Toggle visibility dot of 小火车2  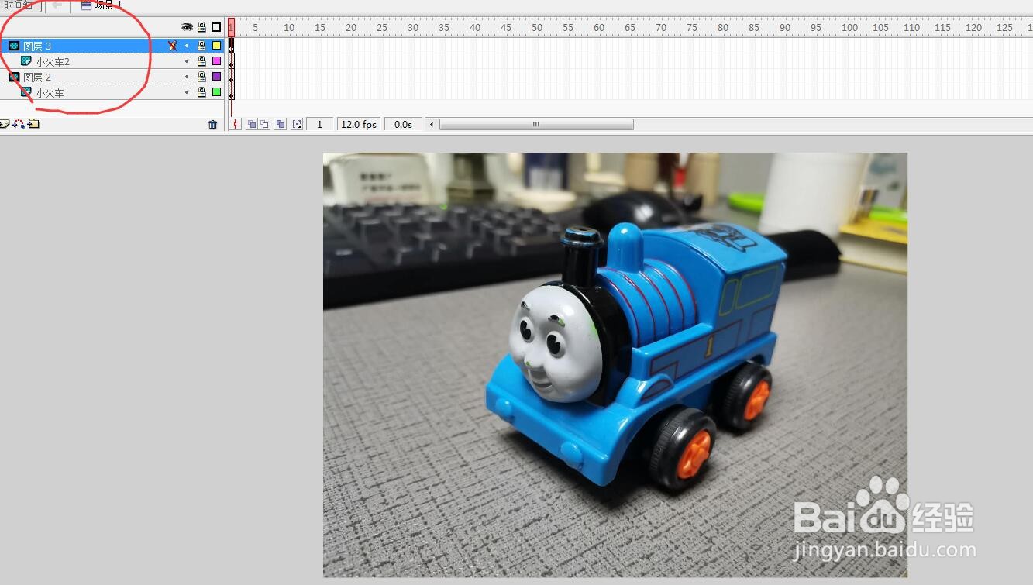[x=187, y=61]
